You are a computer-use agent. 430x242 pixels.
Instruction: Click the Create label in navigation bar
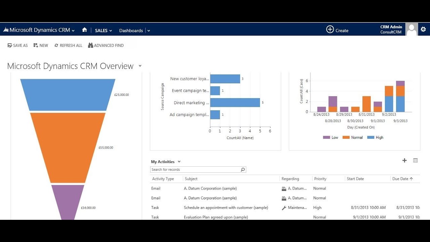click(342, 31)
